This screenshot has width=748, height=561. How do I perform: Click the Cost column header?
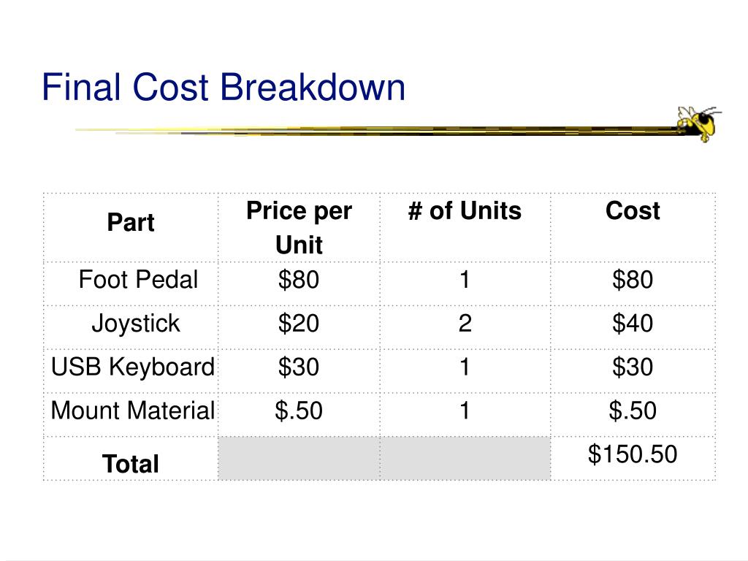(633, 211)
